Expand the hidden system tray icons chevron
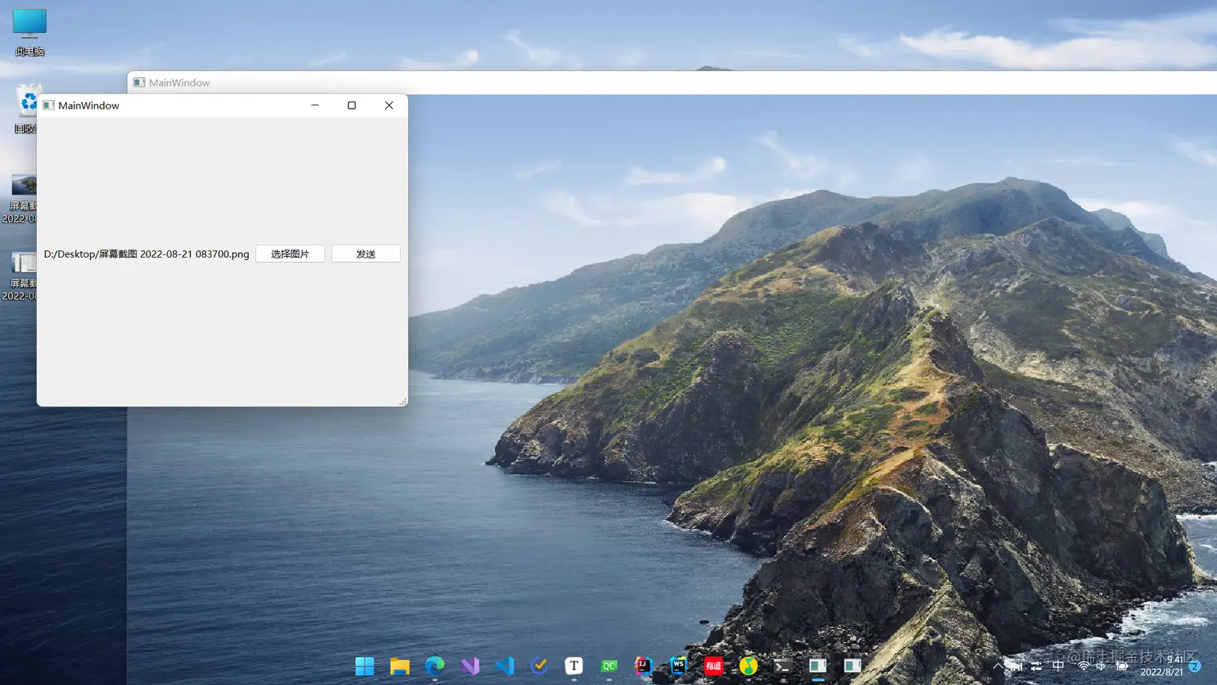This screenshot has height=685, width=1217. point(998,666)
